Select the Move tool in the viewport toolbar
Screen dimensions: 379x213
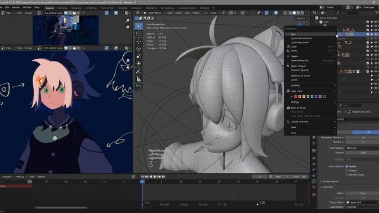[139, 41]
